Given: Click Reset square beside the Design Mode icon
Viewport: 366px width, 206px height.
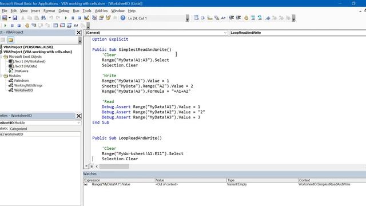Looking at the screenshot, I should click(x=79, y=18).
